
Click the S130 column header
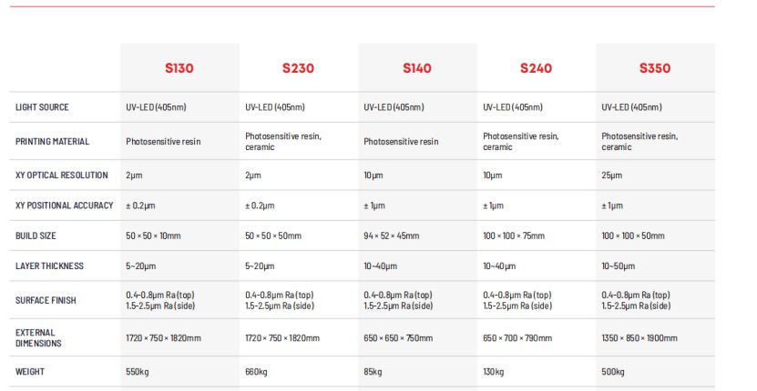(x=179, y=68)
